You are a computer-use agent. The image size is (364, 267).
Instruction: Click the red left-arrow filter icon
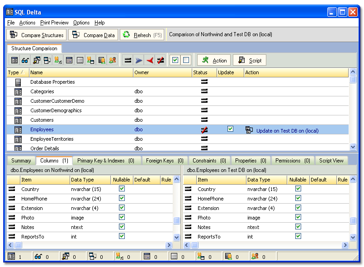[x=150, y=61]
